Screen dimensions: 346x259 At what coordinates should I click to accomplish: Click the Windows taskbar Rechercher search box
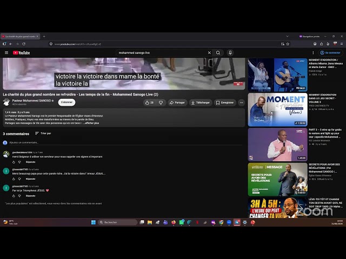click(x=117, y=222)
